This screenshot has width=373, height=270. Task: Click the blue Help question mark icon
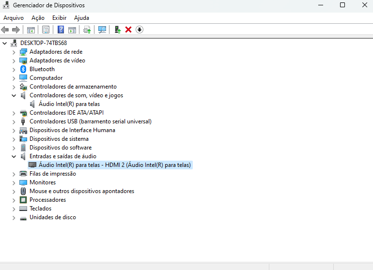(61, 30)
